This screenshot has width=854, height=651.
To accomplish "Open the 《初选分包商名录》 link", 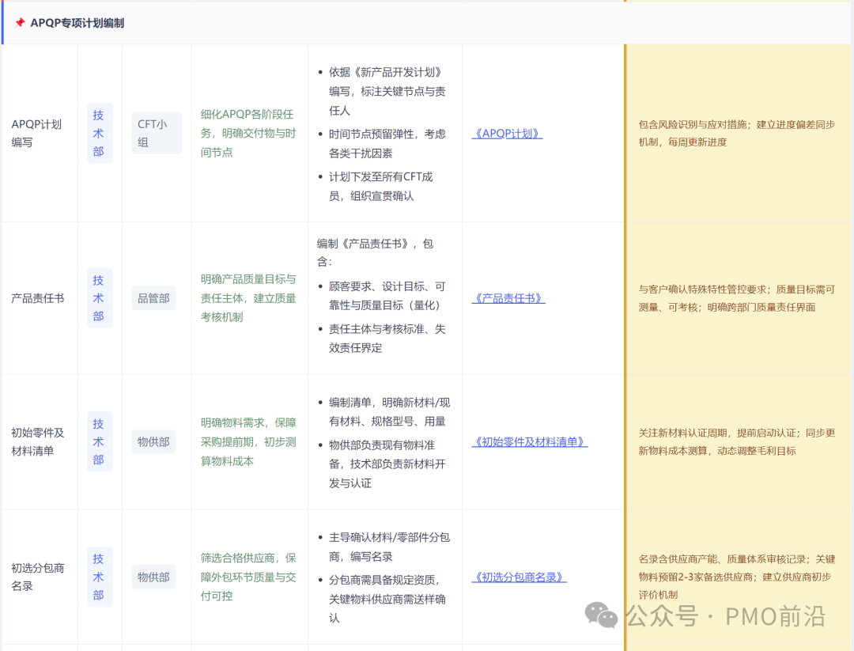I will click(x=520, y=576).
